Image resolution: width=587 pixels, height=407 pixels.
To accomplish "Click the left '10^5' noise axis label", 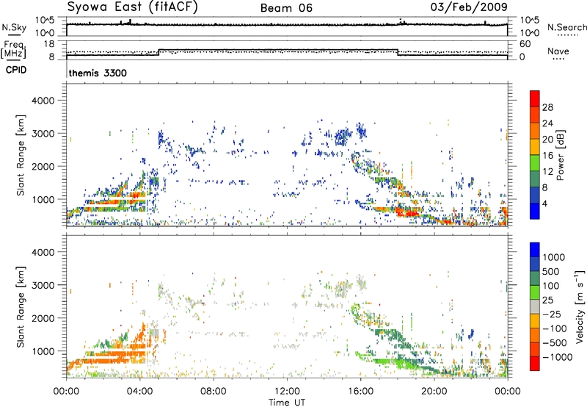I will [x=45, y=21].
